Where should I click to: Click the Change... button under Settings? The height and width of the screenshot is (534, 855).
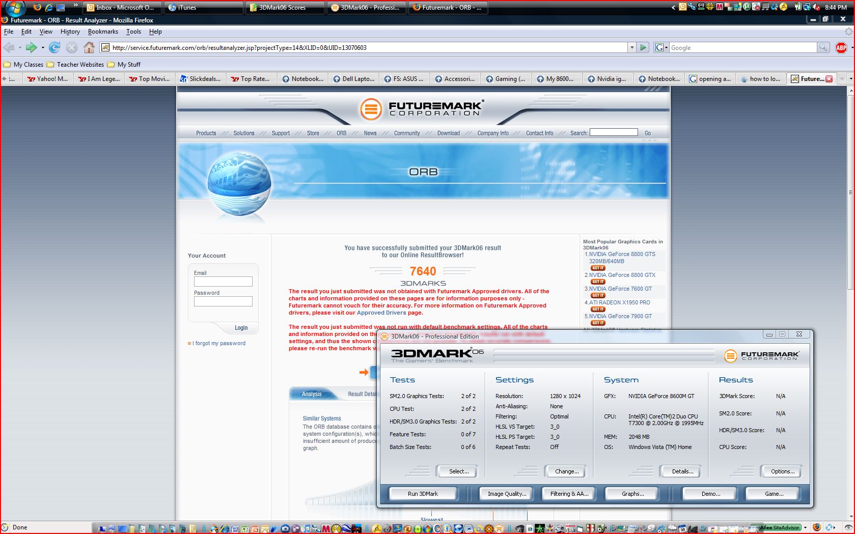[566, 471]
